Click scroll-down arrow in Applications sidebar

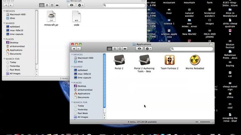[104, 118]
